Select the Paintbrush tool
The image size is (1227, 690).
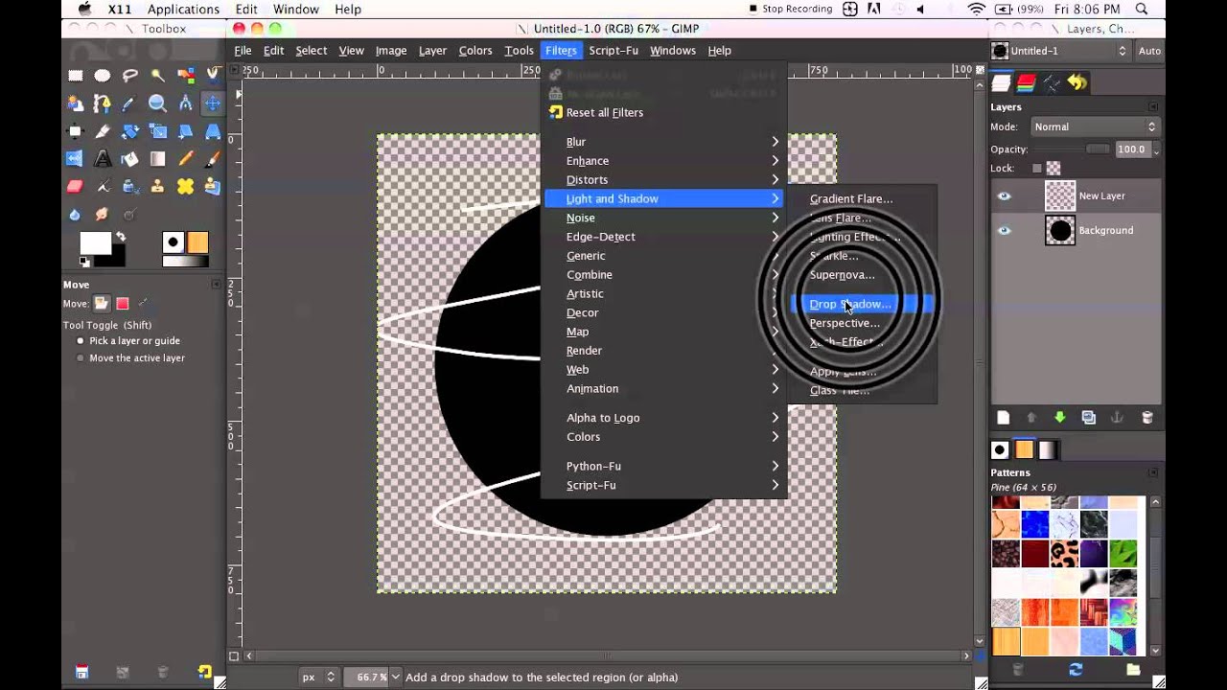213,159
